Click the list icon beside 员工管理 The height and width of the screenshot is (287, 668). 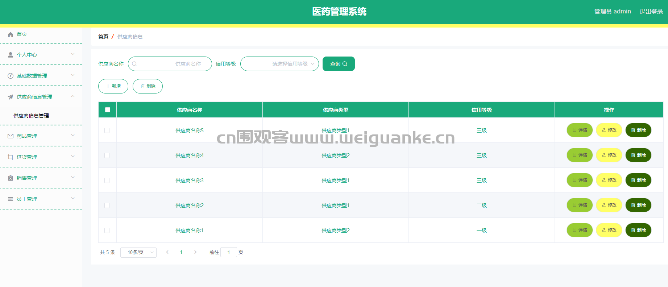click(11, 199)
